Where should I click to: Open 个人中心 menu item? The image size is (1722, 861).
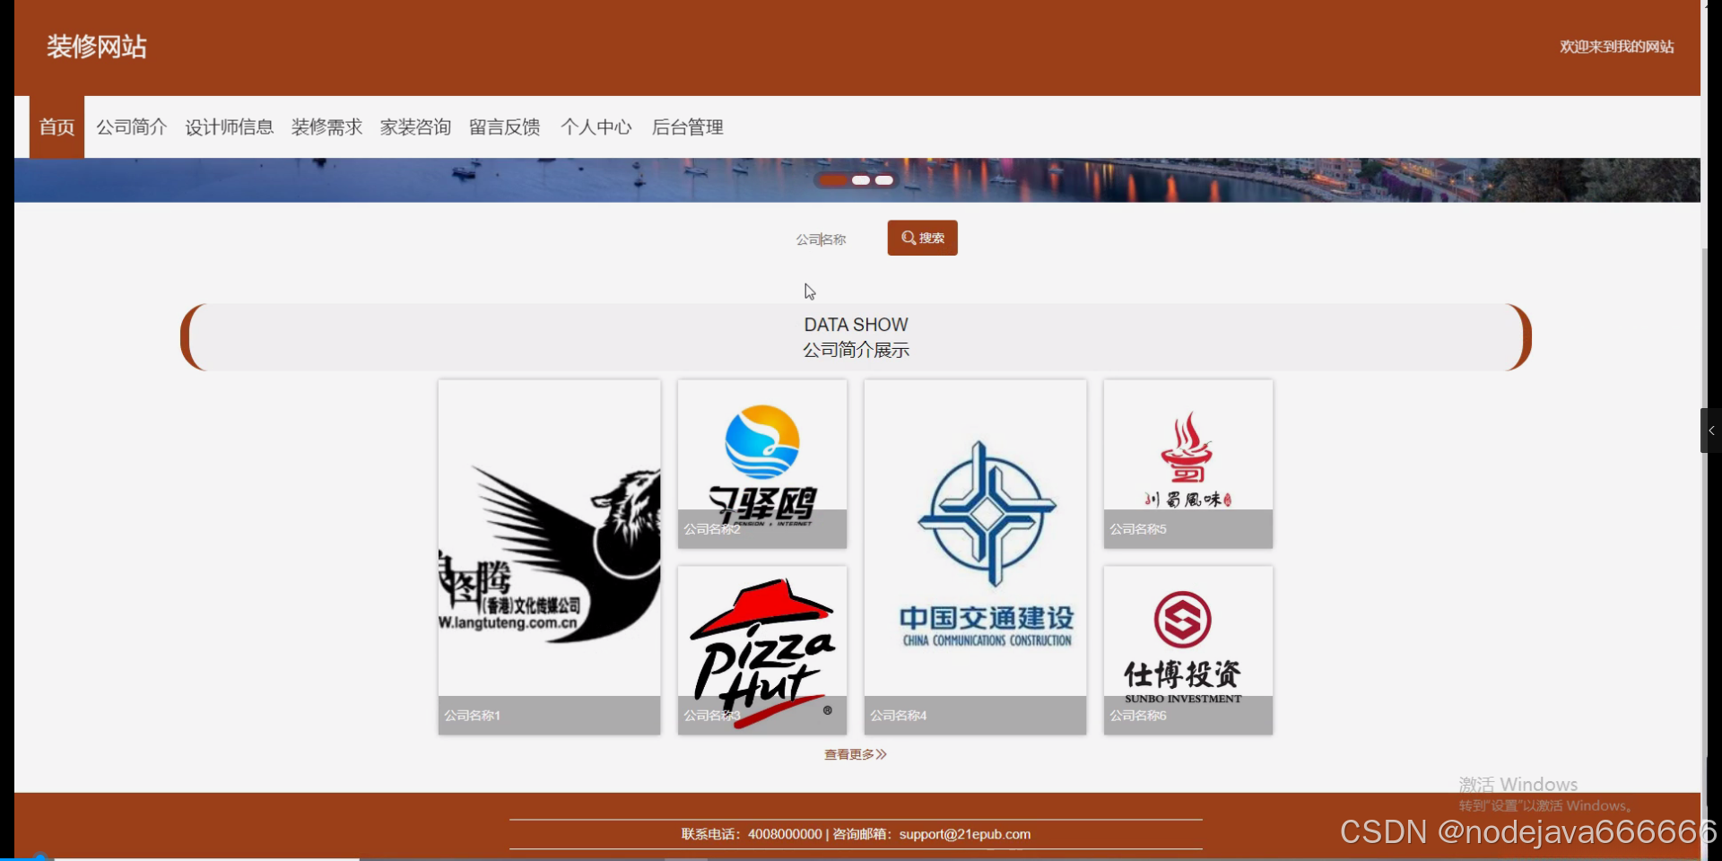point(596,126)
